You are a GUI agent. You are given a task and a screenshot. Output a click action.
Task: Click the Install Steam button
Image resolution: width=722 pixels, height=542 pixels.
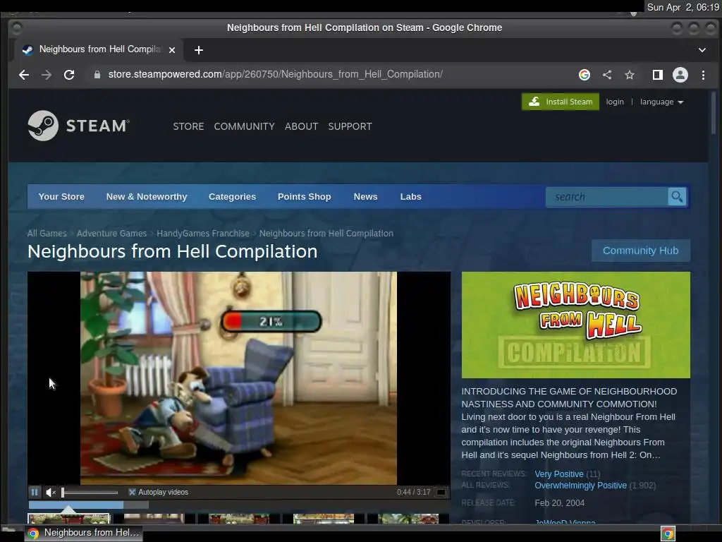[561, 102]
